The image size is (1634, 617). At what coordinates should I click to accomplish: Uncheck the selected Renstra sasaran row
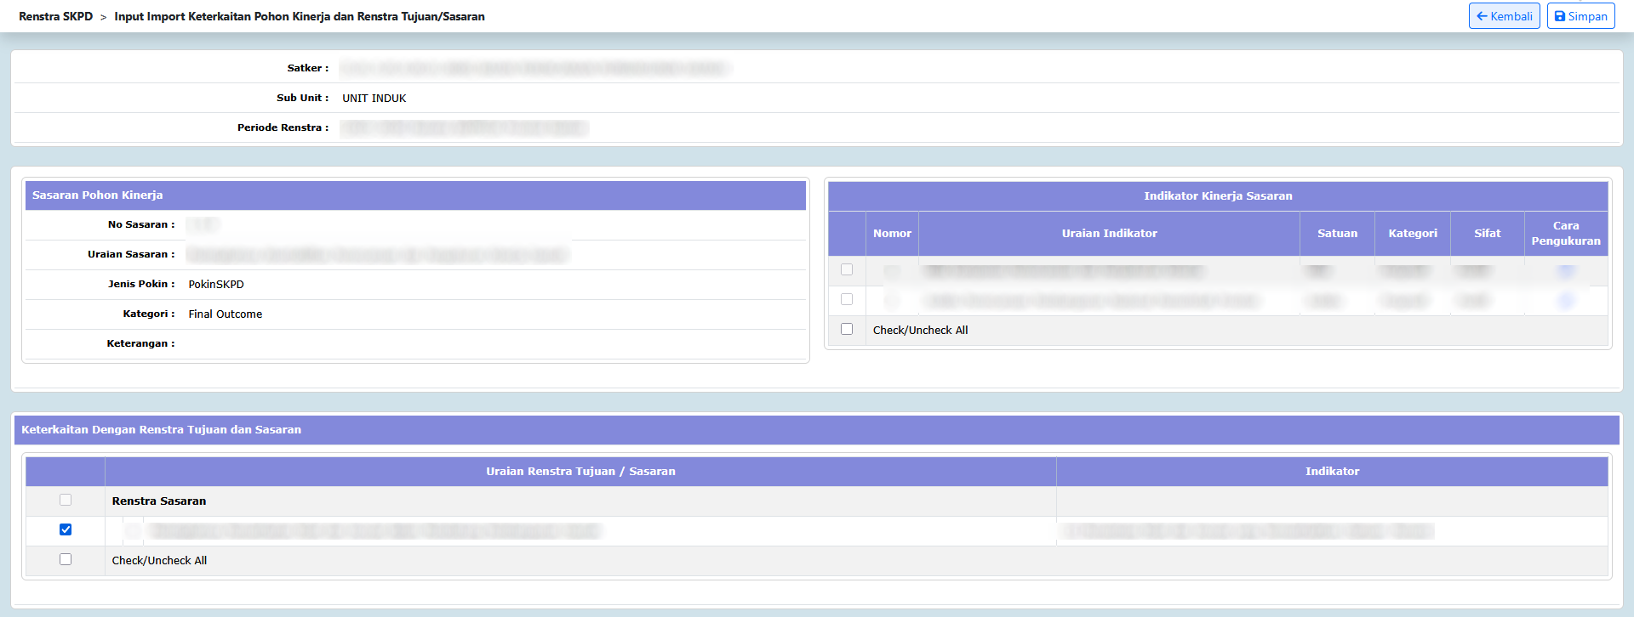pyautogui.click(x=66, y=529)
